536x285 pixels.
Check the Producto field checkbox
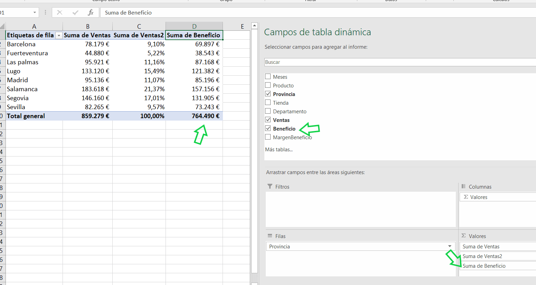[x=268, y=85]
